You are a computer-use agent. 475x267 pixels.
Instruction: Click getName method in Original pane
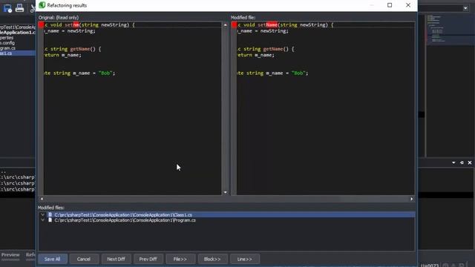click(x=80, y=49)
